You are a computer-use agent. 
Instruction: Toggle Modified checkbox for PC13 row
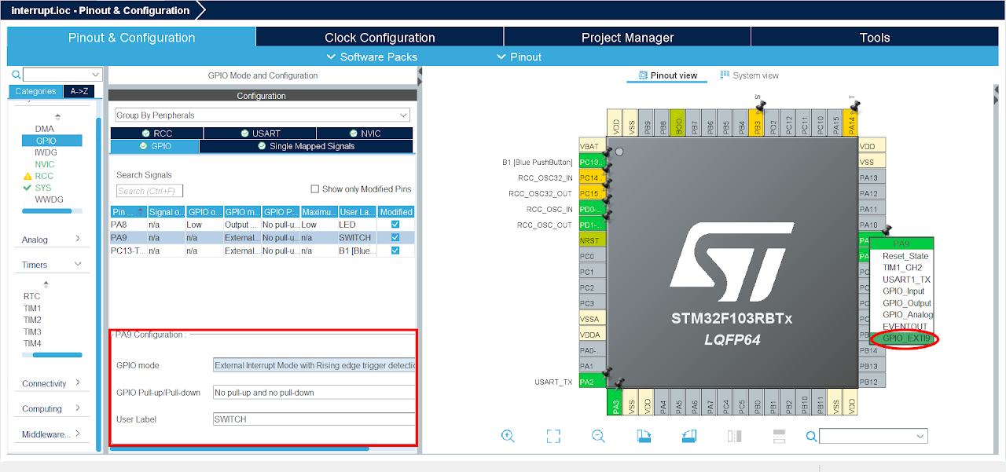click(x=395, y=251)
